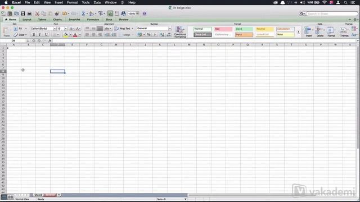Click the increase decimal icon
Image resolution: width=360 pixels, height=202 pixels.
(x=162, y=35)
